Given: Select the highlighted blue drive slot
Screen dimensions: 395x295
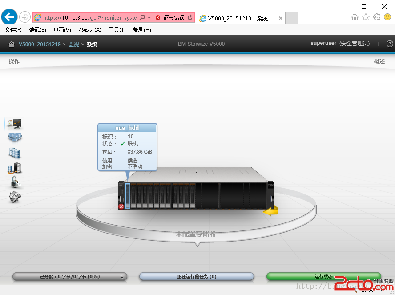Looking at the screenshot, I should tap(128, 196).
